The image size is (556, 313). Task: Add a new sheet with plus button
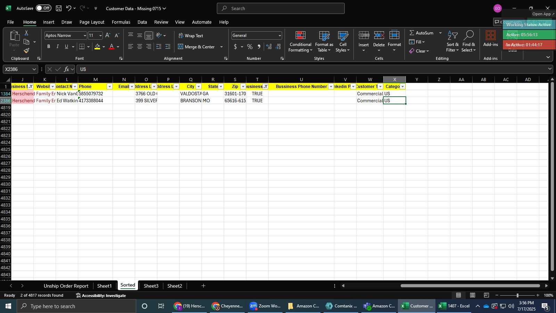(203, 286)
